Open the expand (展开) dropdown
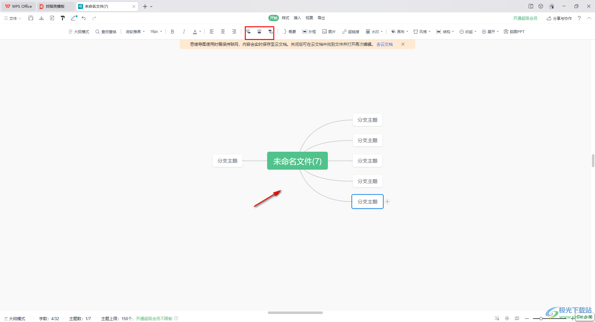This screenshot has height=322, width=595. point(490,32)
